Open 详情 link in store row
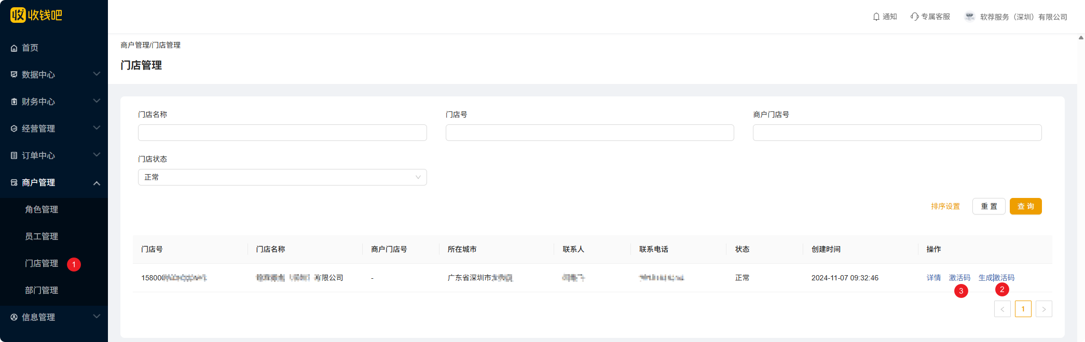Image resolution: width=1085 pixels, height=342 pixels. (x=933, y=278)
